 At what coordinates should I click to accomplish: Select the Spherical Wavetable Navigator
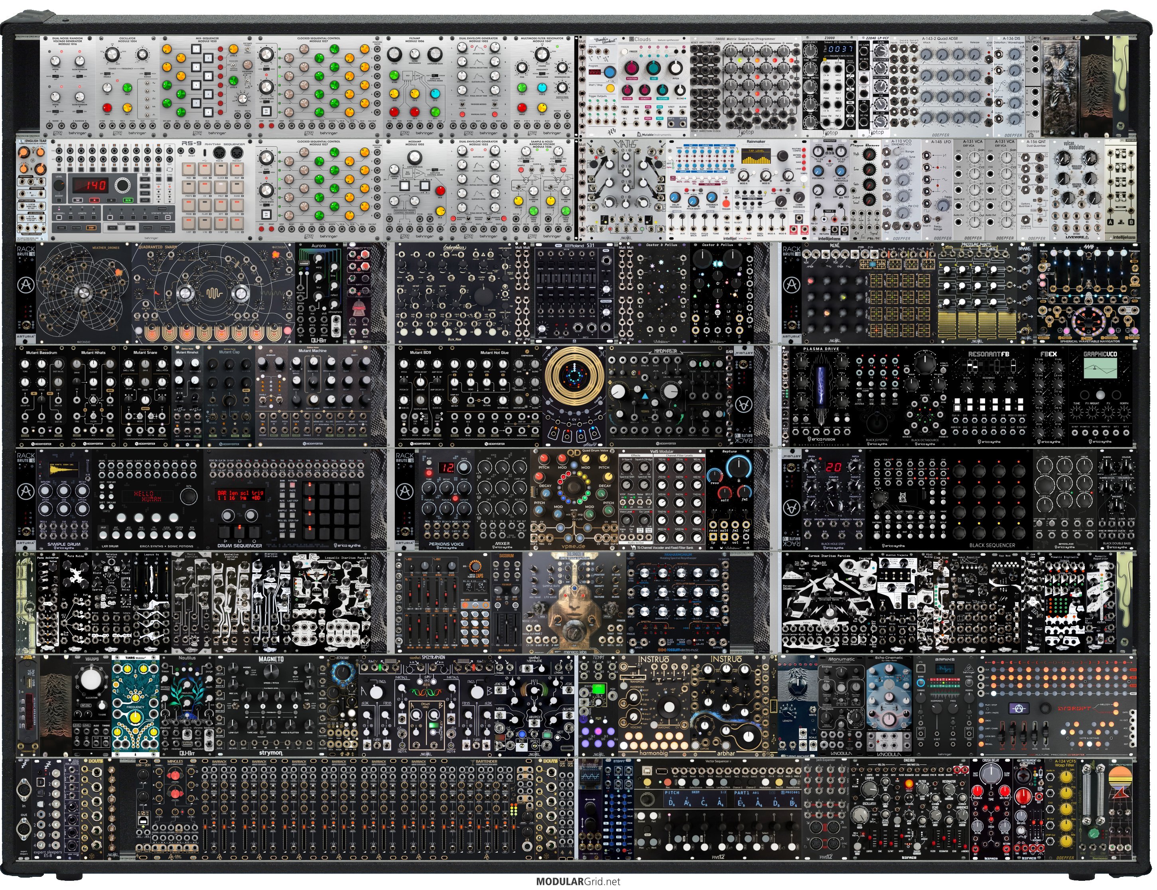pos(1089,293)
